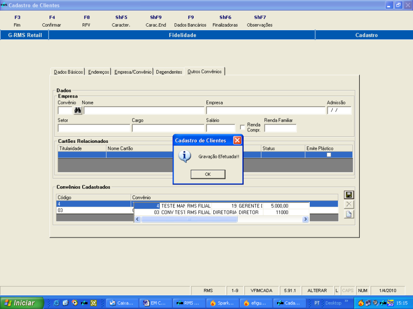
Task: Click the horizontal scrollbar thumb in the popup grid
Action: 189,219
